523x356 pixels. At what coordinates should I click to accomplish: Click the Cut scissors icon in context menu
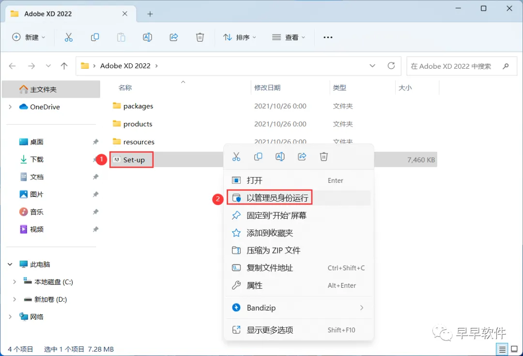click(x=236, y=157)
